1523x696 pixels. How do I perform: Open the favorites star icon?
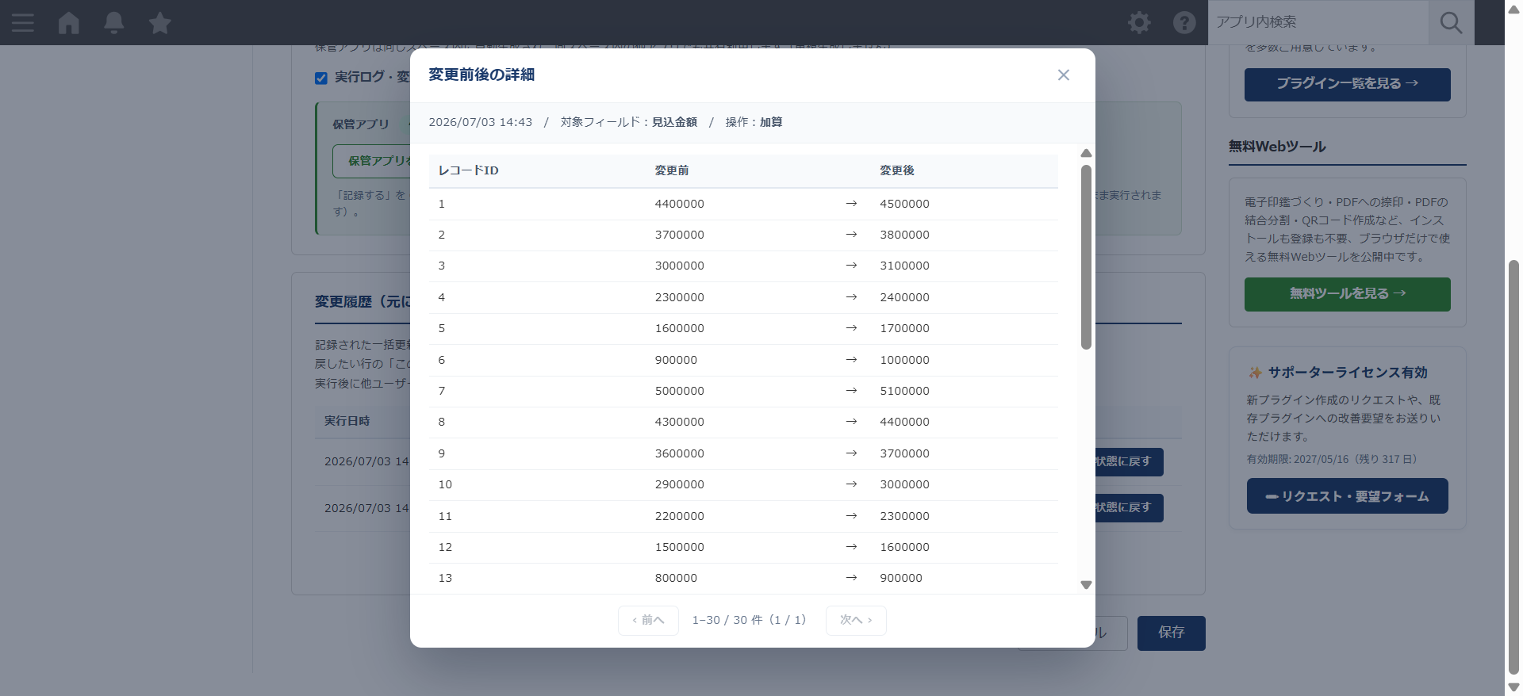click(160, 22)
